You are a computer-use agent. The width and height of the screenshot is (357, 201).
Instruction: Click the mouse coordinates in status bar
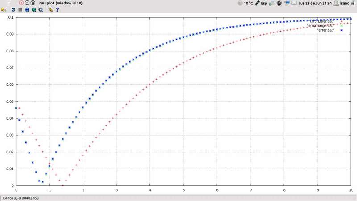(21, 198)
